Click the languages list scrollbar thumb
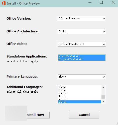The height and width of the screenshot is (125, 118). tap(103, 97)
